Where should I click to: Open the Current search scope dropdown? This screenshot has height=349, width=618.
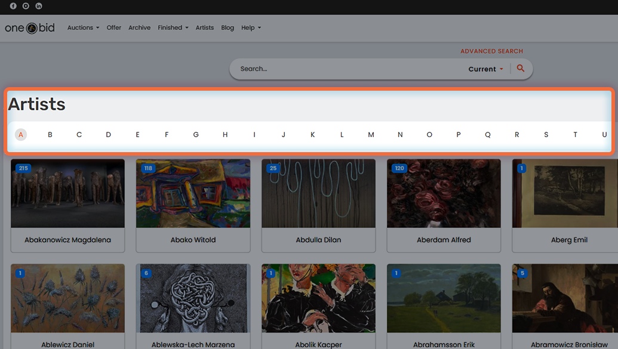click(485, 69)
